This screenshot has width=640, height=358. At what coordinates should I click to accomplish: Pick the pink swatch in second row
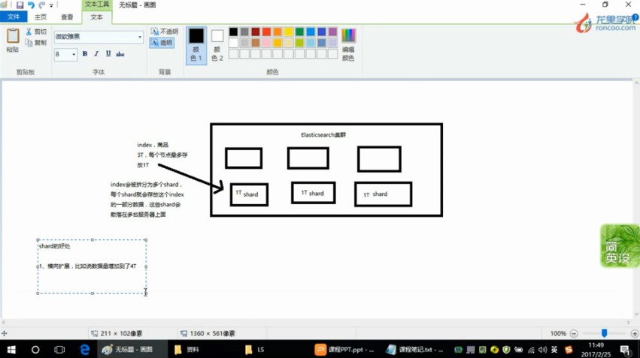[266, 43]
